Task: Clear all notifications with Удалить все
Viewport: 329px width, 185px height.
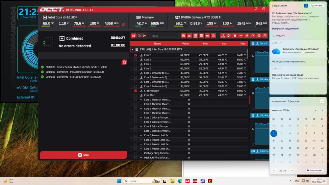Action: click(x=316, y=6)
